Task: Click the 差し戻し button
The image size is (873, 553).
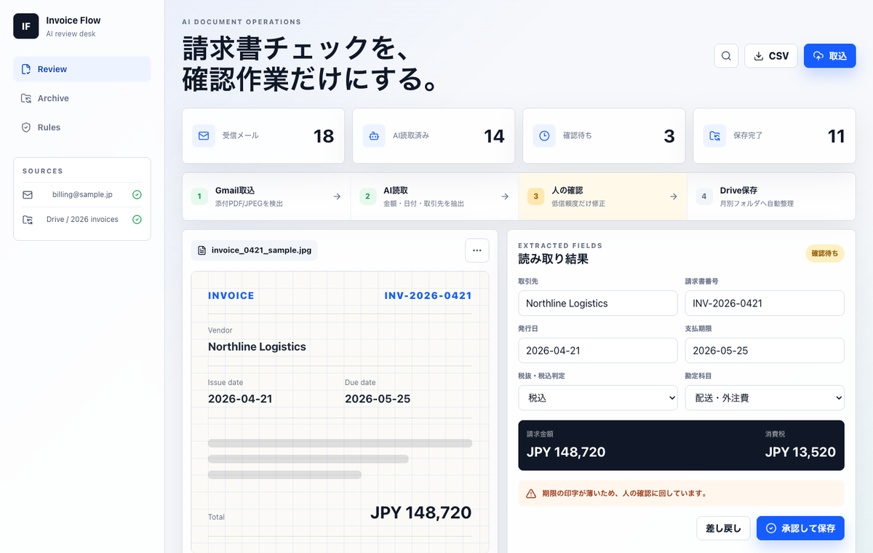Action: pyautogui.click(x=723, y=528)
